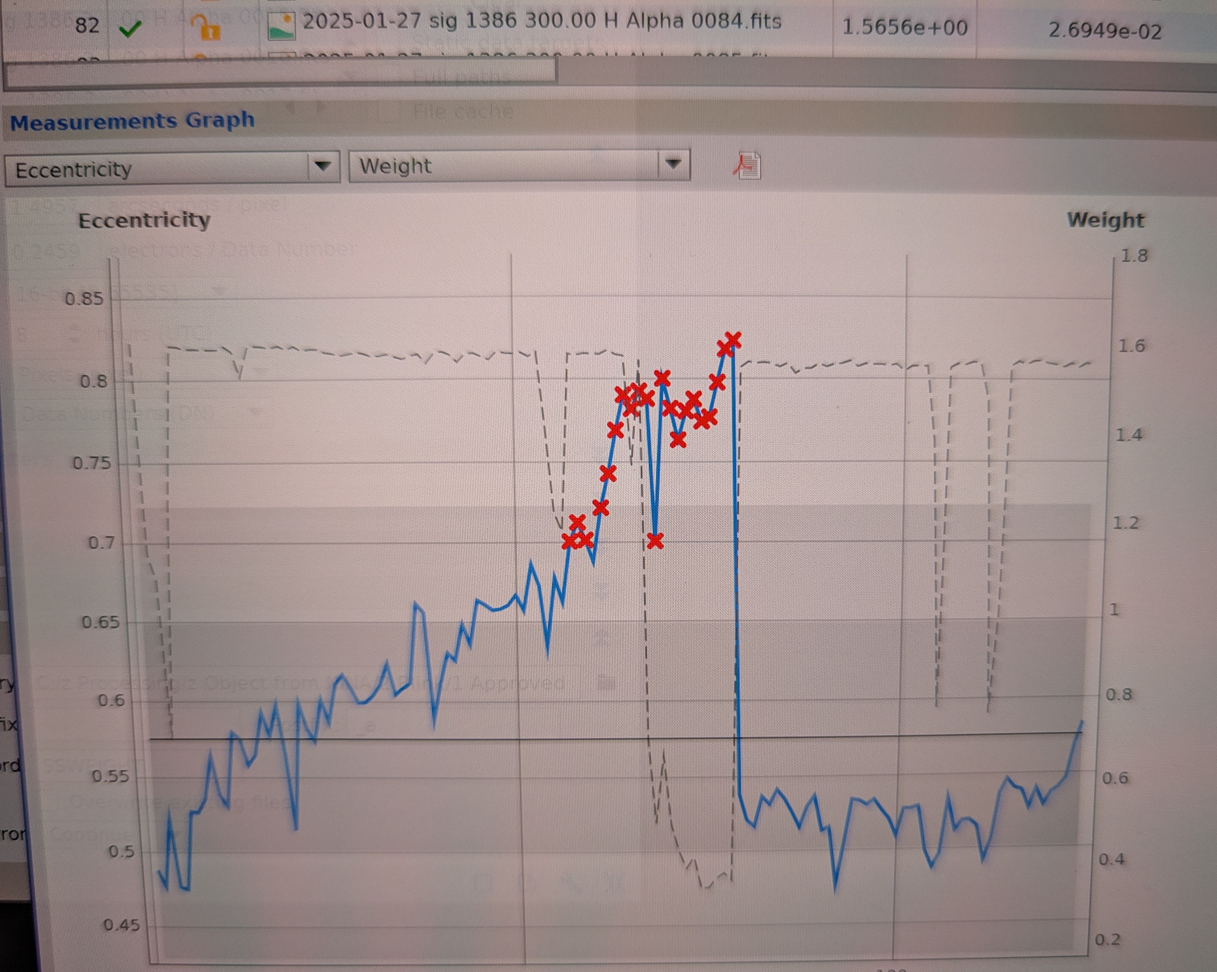The width and height of the screenshot is (1217, 972).
Task: Export graph as PDF icon
Action: click(748, 166)
